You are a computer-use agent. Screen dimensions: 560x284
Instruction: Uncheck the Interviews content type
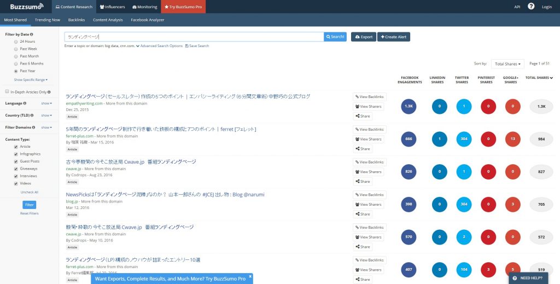click(16, 176)
